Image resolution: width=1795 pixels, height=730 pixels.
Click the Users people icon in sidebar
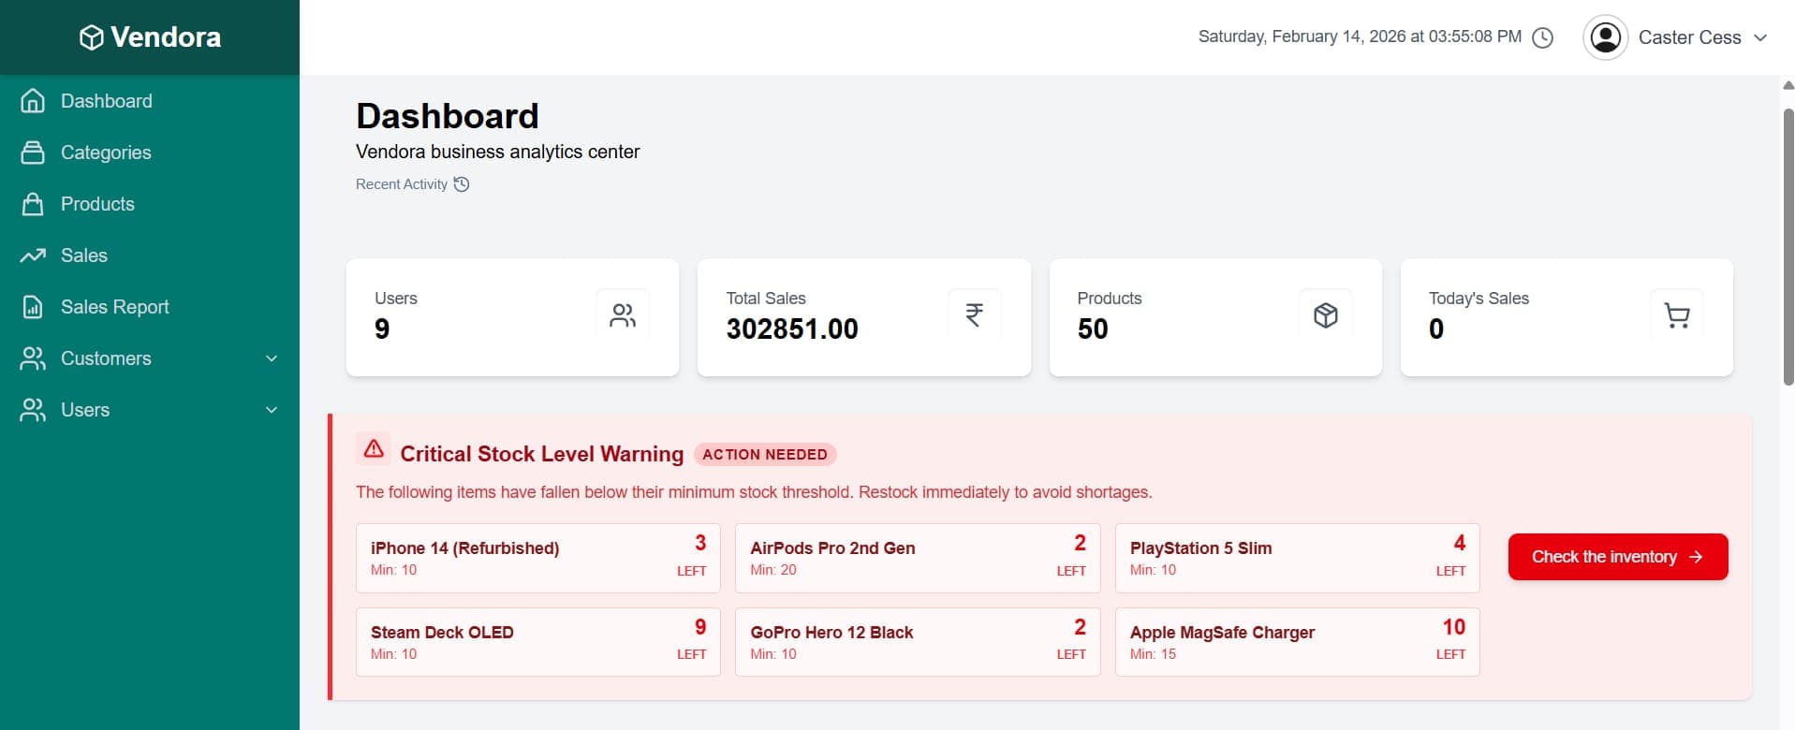(33, 410)
